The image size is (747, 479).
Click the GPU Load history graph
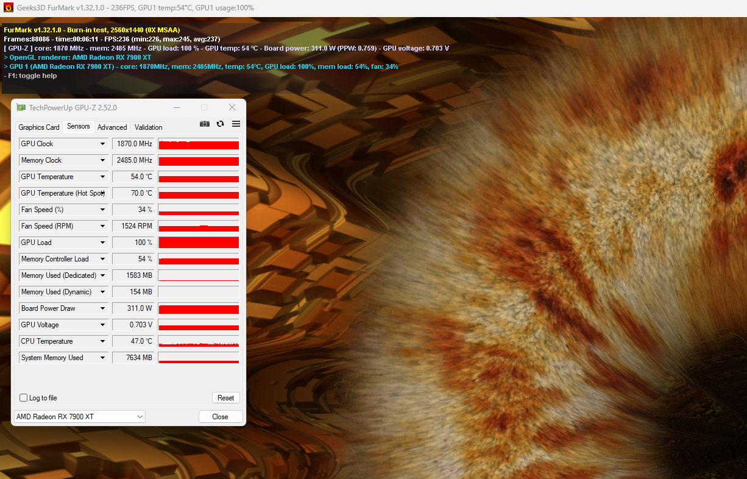point(199,243)
